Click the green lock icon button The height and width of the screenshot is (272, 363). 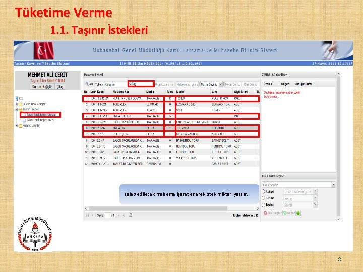coord(298,213)
